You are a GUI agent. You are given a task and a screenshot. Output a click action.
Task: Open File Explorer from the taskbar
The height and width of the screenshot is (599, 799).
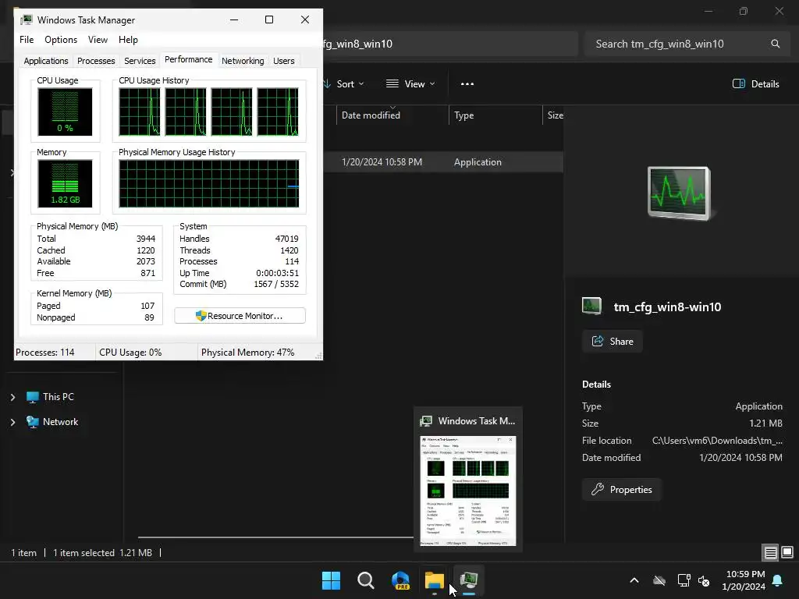click(x=435, y=580)
